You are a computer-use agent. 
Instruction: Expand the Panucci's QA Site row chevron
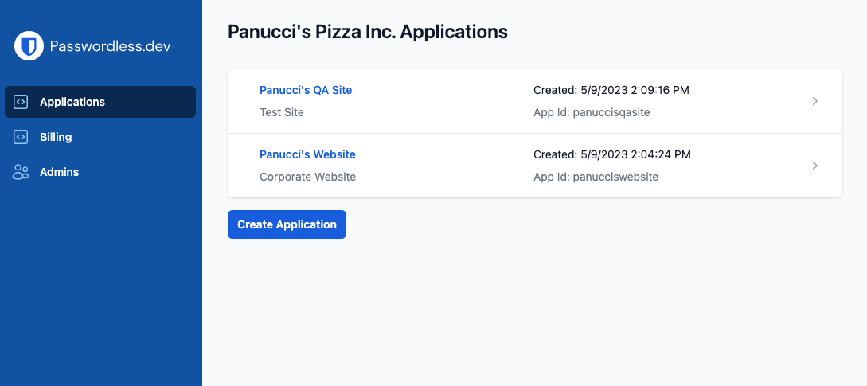(x=814, y=101)
